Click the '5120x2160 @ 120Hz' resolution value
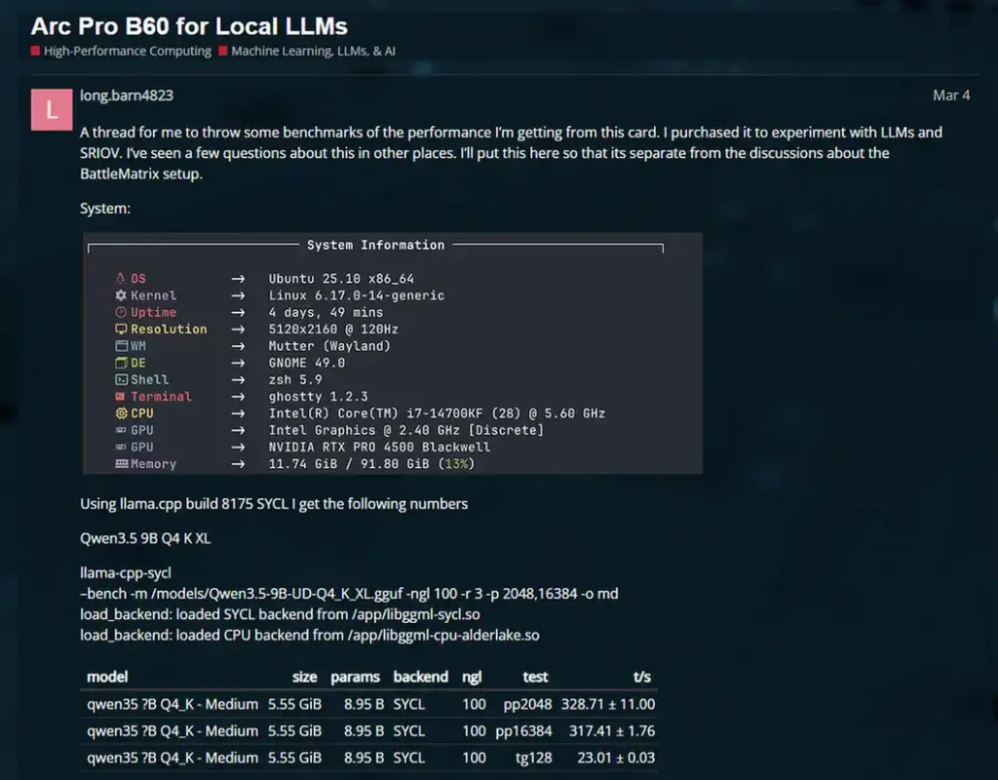The width and height of the screenshot is (998, 780). [333, 330]
